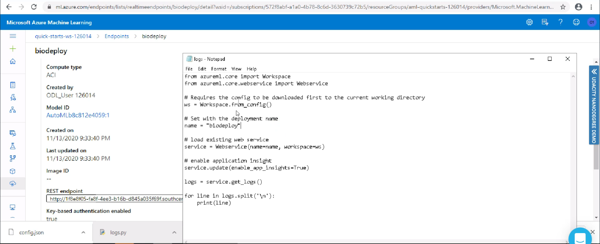
Task: Open Designer icon in the sidebar
Action: pyautogui.click(x=13, y=110)
